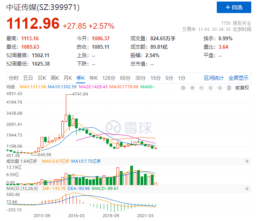This screenshot has width=257, height=221.
Task: Open the 120分 interval tab
Action: pyautogui.click(x=109, y=78)
